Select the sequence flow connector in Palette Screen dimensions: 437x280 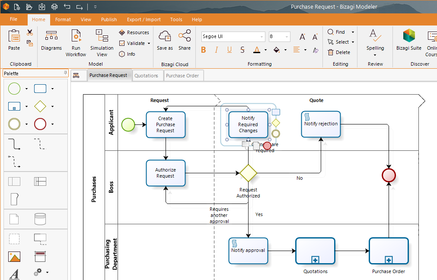(14, 144)
